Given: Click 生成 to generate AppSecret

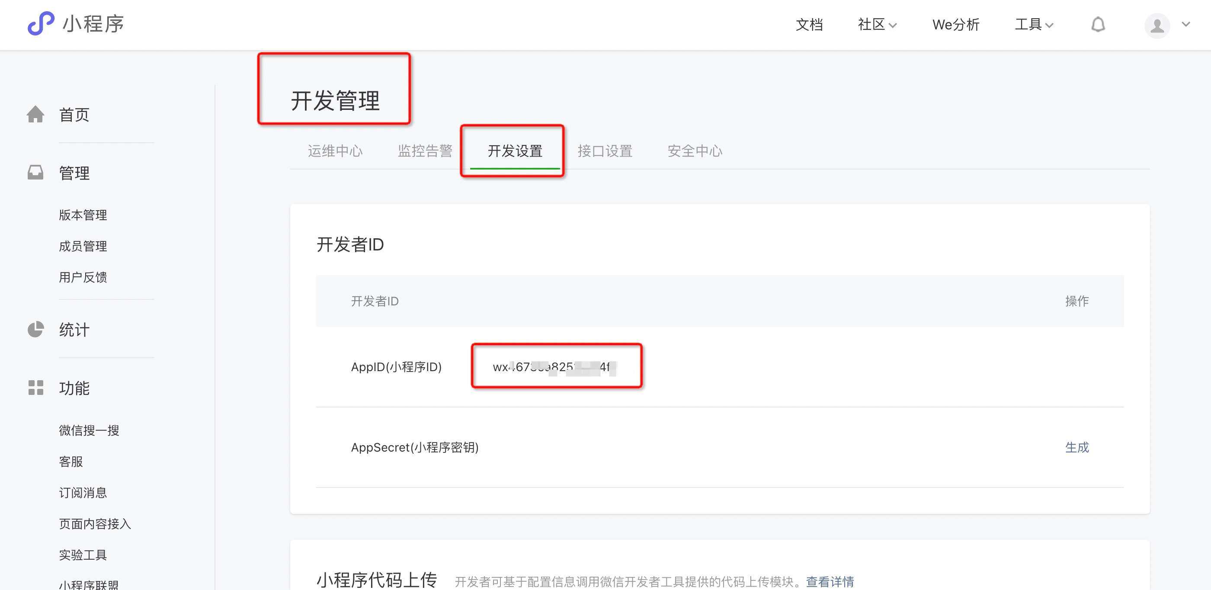Looking at the screenshot, I should pos(1077,447).
